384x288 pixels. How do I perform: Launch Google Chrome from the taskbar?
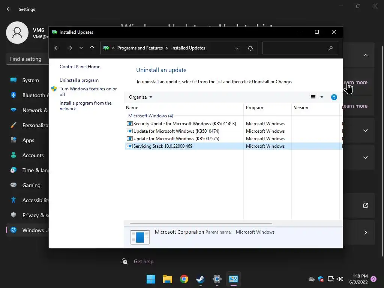pyautogui.click(x=184, y=279)
